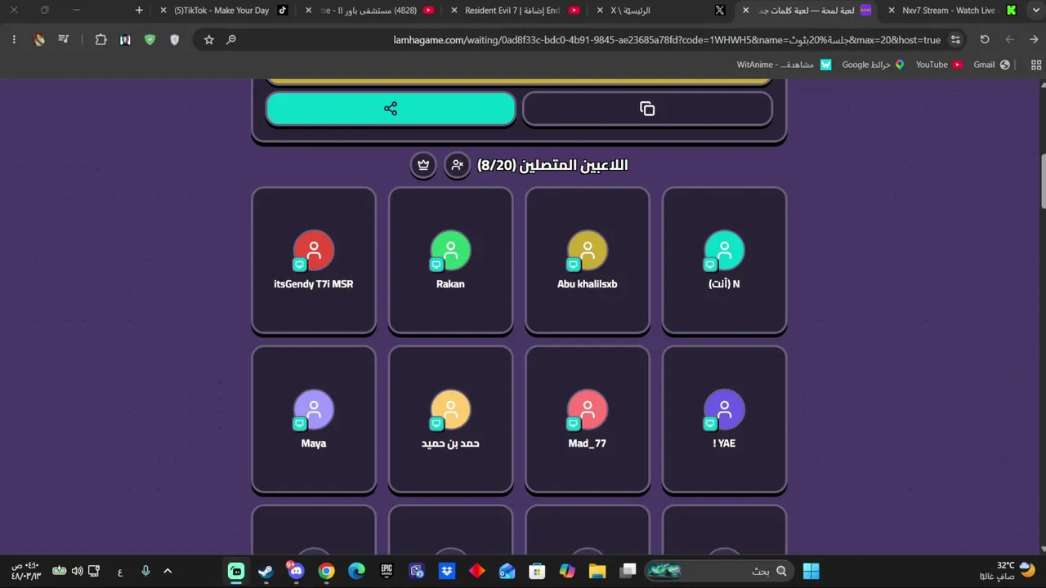Click the page vertical scrollbar
Viewport: 1046px width, 588px height.
pos(1042,181)
